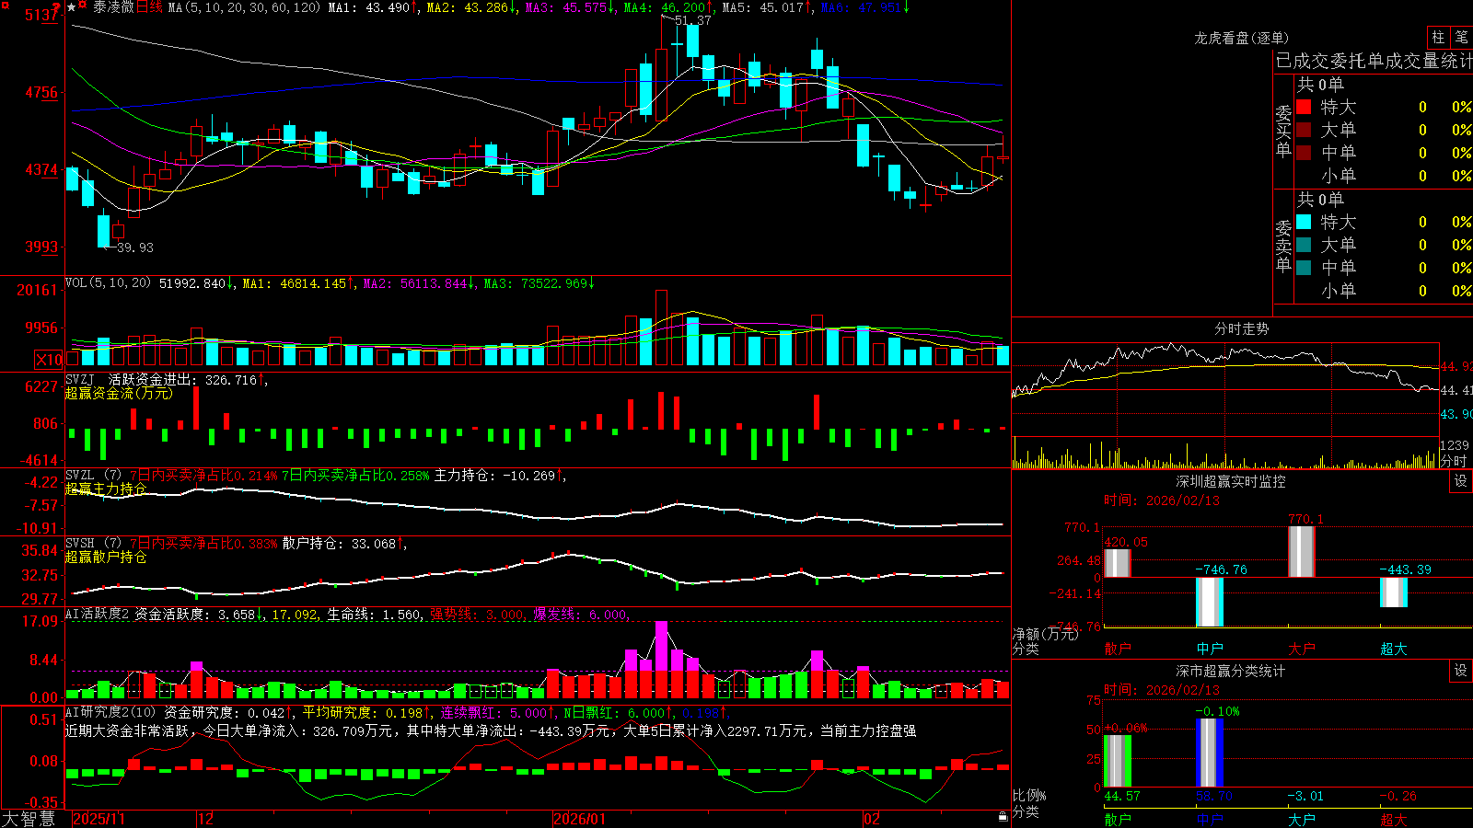Select the 日线 period label
Image resolution: width=1473 pixels, height=828 pixels.
tap(149, 7)
